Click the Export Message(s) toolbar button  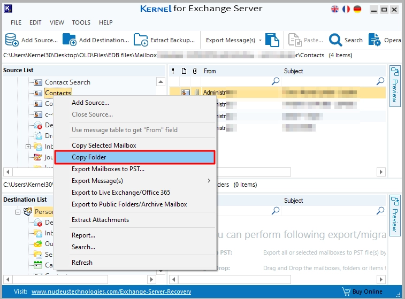[x=231, y=40]
